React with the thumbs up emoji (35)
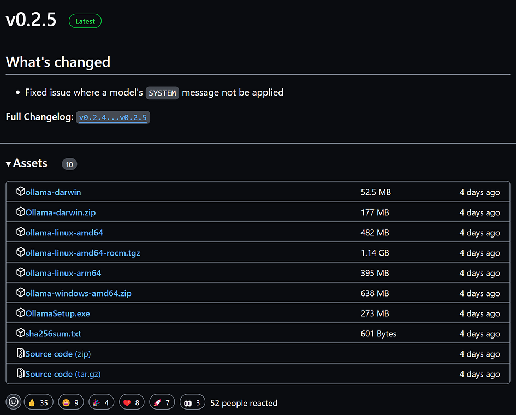The width and height of the screenshot is (516, 415). pos(39,402)
